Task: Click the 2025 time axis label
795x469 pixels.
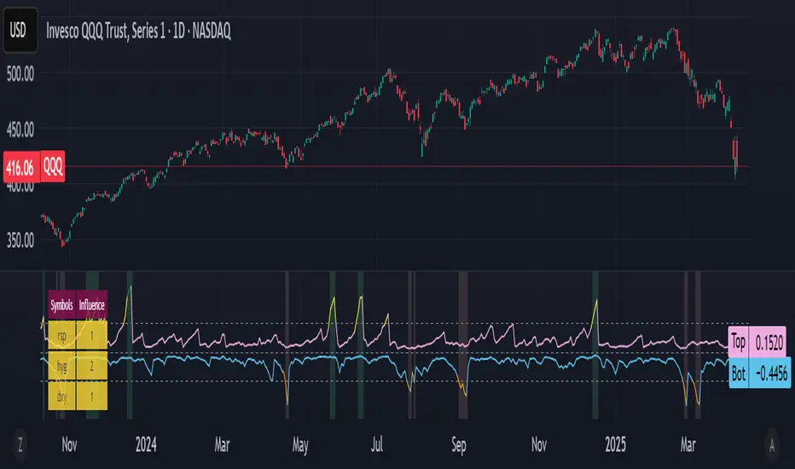Action: 616,444
